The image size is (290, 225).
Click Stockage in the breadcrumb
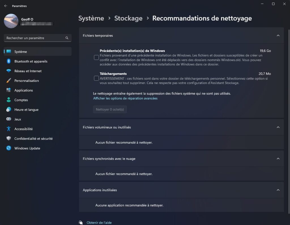click(x=128, y=18)
